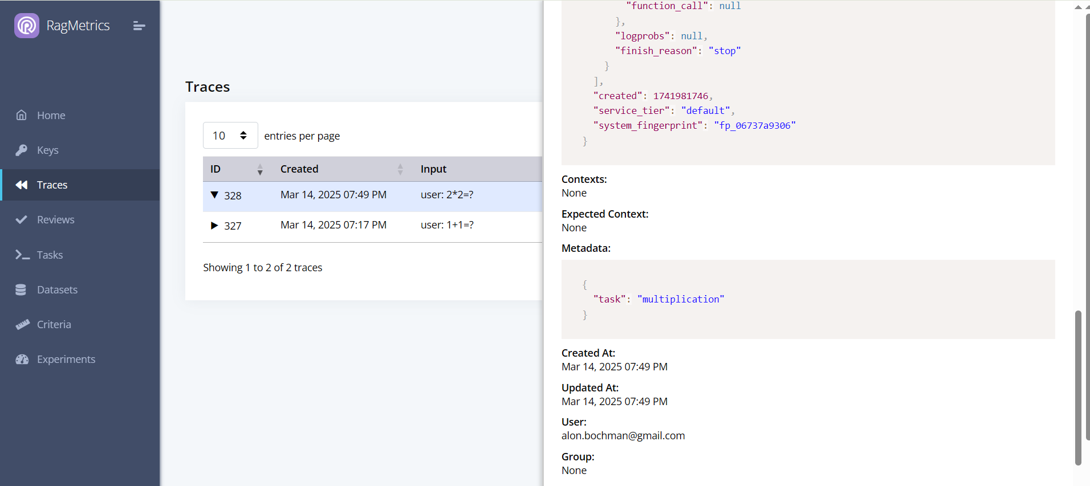This screenshot has width=1090, height=486.
Task: Click the RagMetrics brand name link
Action: (78, 26)
